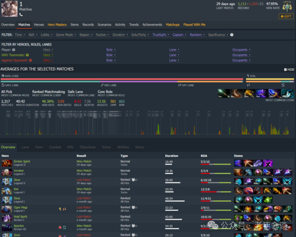Sort matches by the KDA column header

(204, 156)
